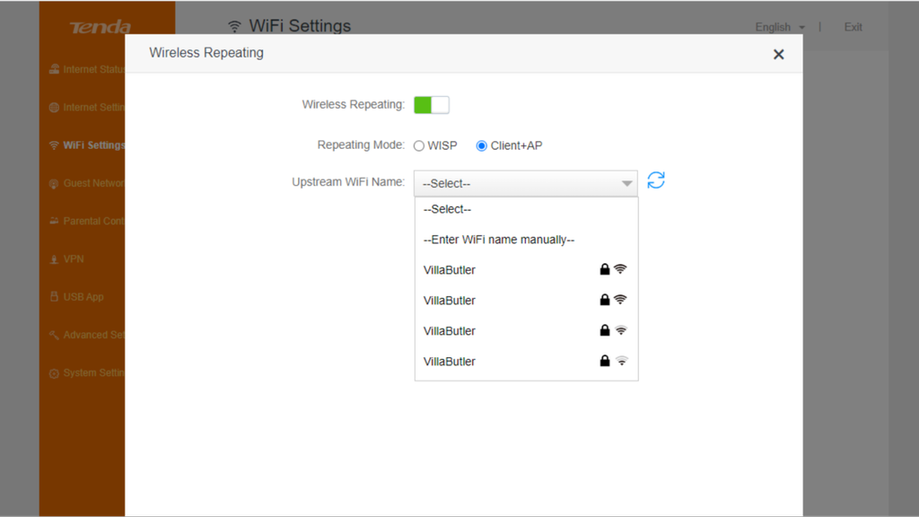The image size is (919, 517).
Task: Click the Exit link in the top bar
Action: point(852,27)
